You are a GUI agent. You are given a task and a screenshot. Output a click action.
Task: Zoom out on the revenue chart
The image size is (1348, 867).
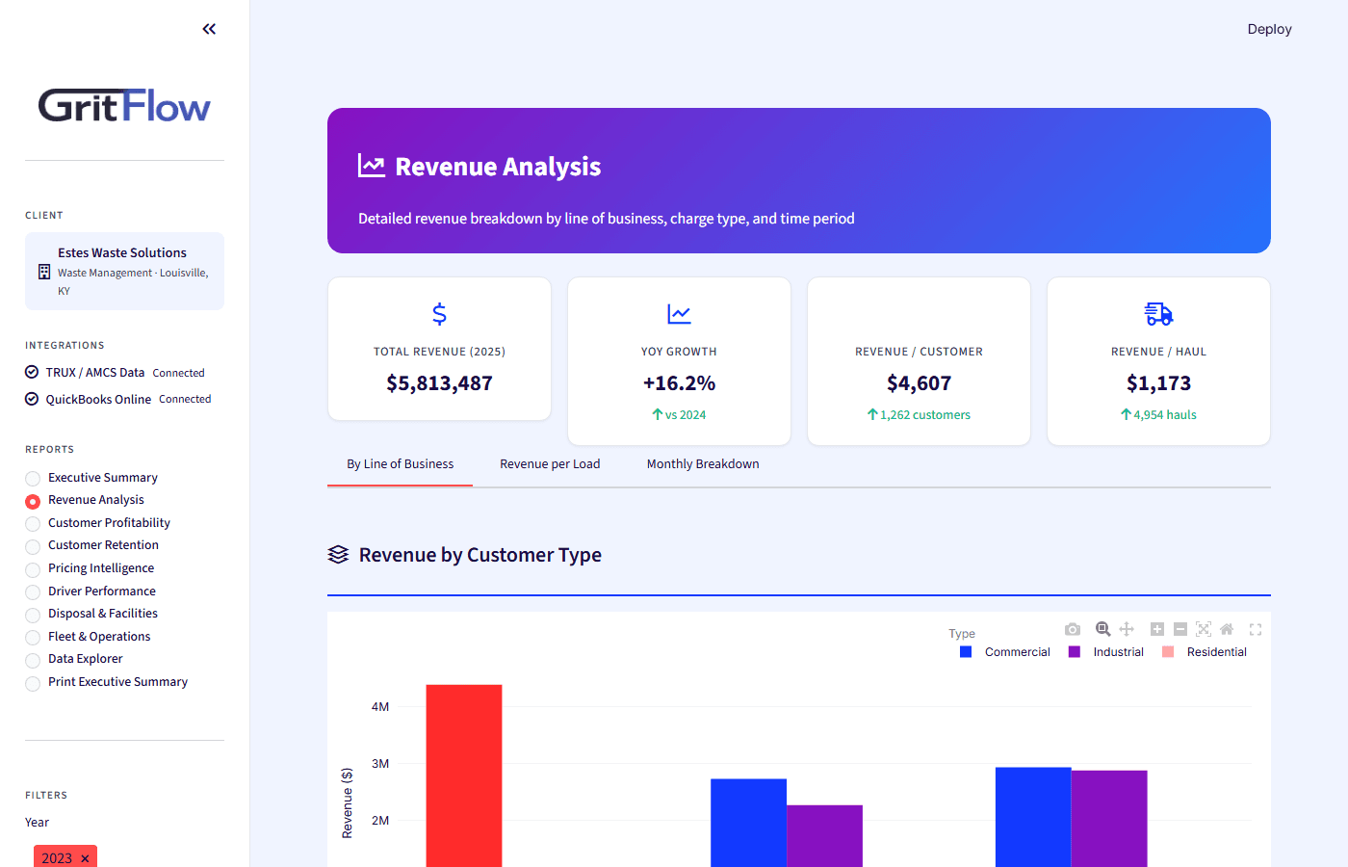pos(1179,629)
